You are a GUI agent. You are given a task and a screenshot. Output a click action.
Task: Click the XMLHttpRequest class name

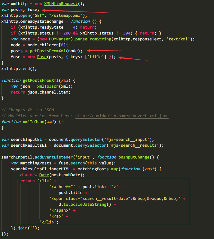(x=61, y=4)
